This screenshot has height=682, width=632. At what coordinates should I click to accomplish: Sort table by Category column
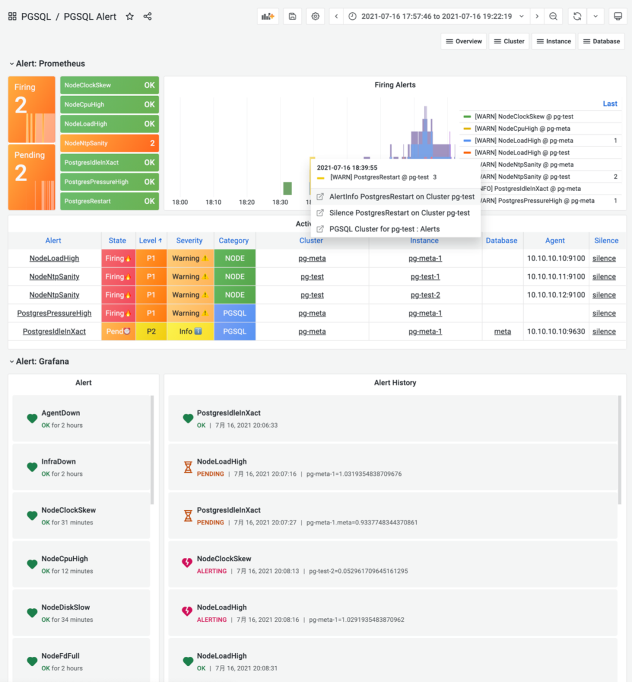(233, 241)
